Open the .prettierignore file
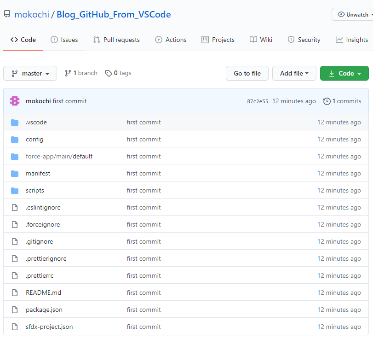The height and width of the screenshot is (339, 373). (46, 259)
